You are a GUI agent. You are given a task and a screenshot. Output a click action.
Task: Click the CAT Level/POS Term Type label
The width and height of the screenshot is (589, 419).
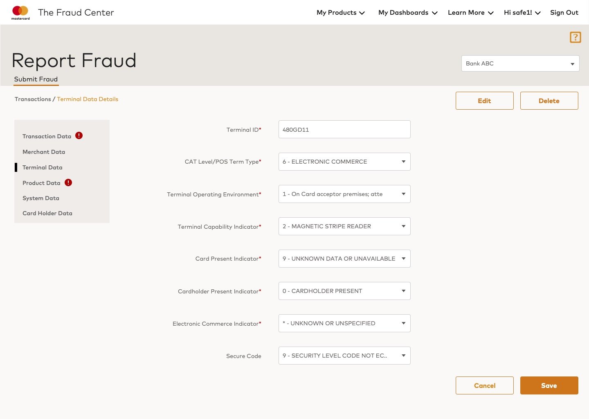click(223, 162)
